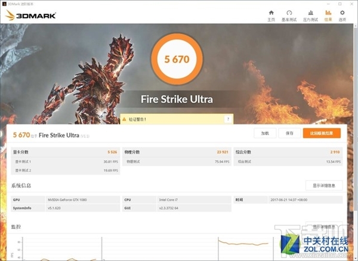The width and height of the screenshot is (358, 261).
Task: Click the 综合分数 header label
Action: 243,152
